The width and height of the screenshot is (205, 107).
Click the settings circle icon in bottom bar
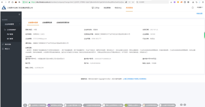click(x=181, y=105)
